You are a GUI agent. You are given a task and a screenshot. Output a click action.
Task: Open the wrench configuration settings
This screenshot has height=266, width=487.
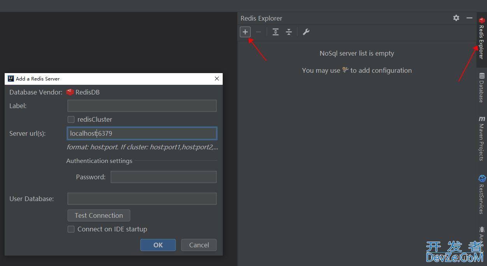click(x=306, y=32)
